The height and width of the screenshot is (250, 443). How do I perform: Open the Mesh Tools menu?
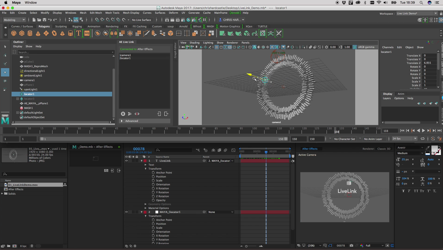[x=112, y=13]
